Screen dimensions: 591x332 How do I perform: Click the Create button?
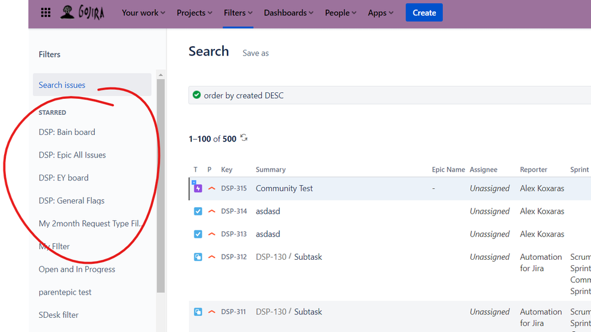click(x=424, y=12)
